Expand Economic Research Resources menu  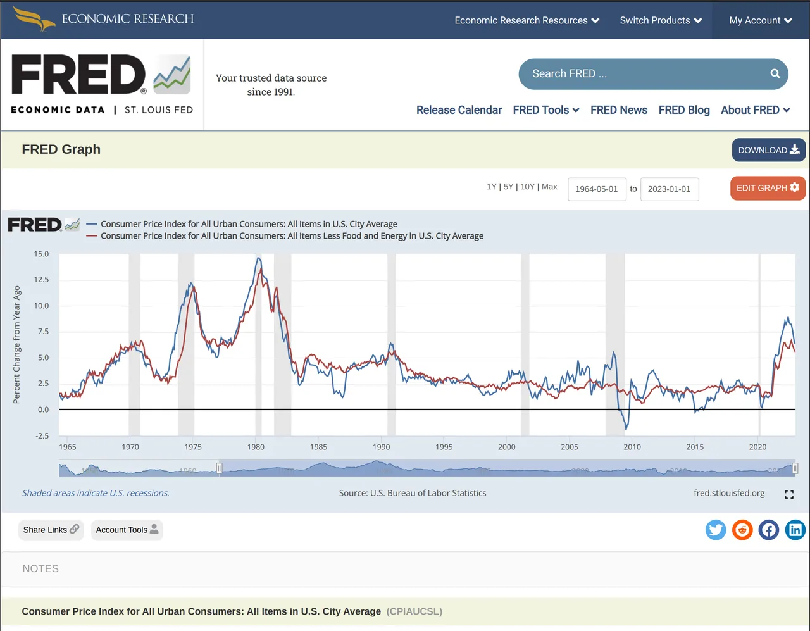point(527,20)
